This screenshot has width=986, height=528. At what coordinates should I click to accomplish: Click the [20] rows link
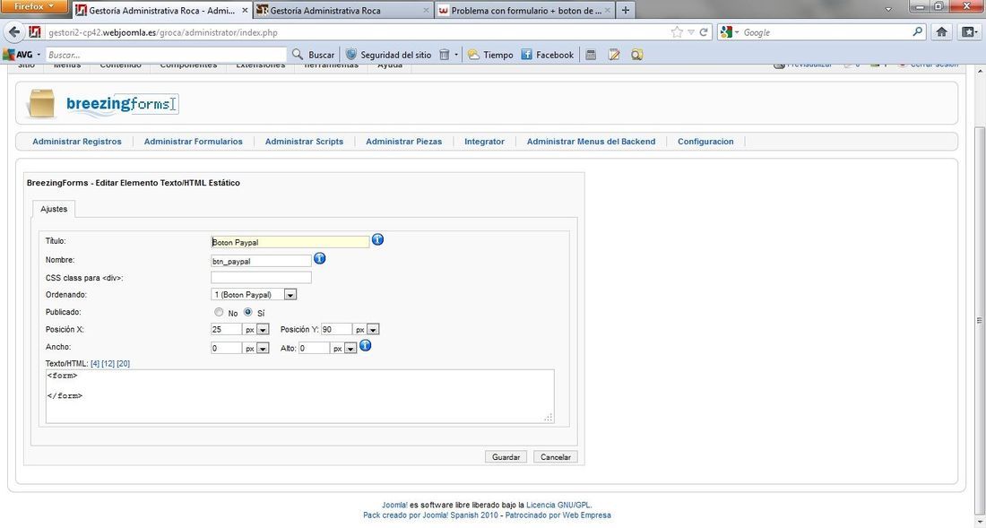point(124,363)
